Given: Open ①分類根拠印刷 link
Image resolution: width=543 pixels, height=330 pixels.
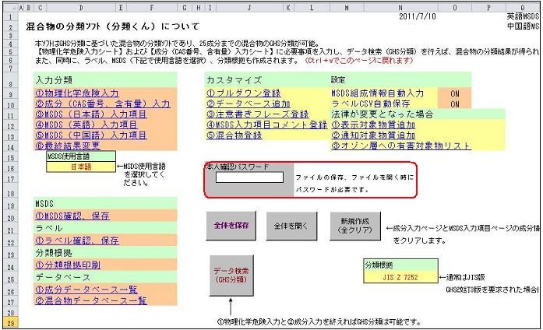Looking at the screenshot, I should point(68,265).
